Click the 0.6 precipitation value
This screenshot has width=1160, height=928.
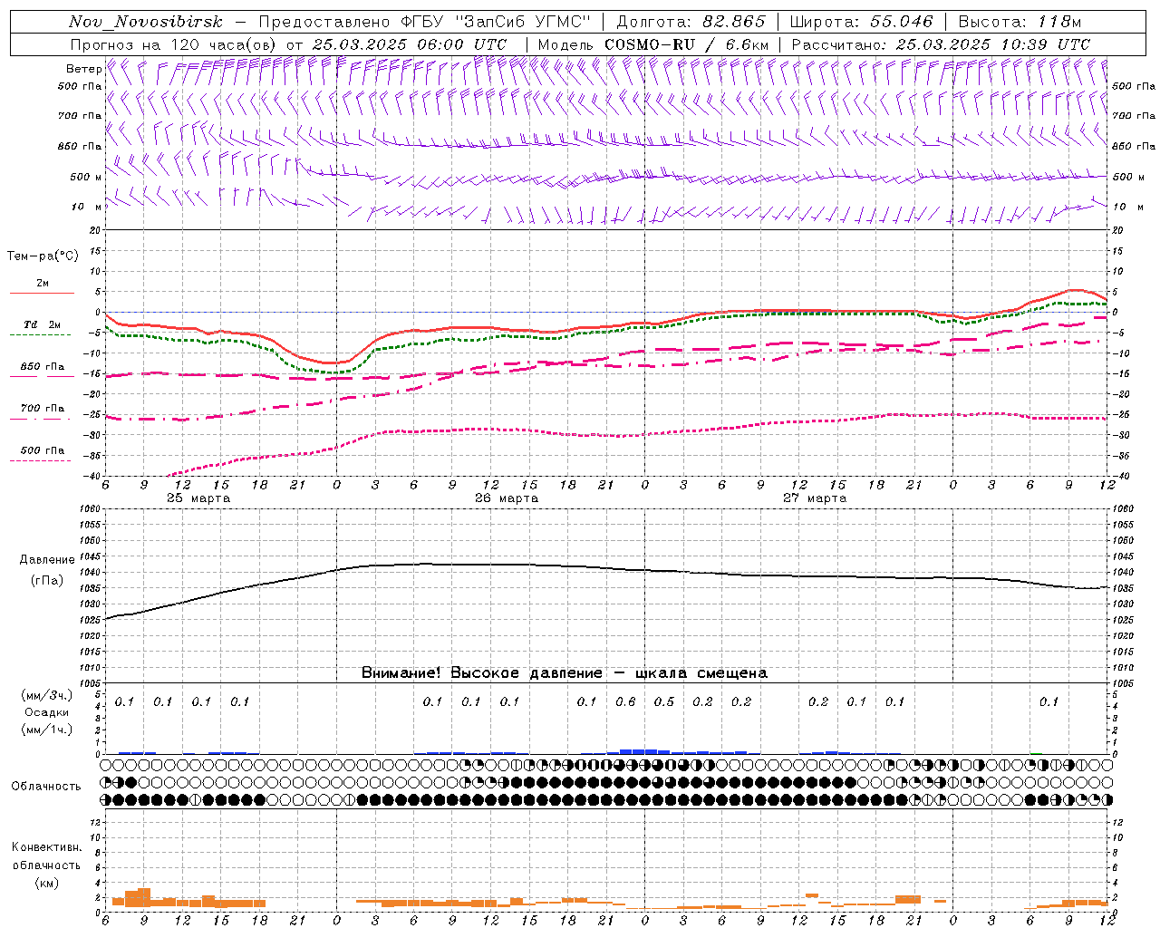pos(625,701)
